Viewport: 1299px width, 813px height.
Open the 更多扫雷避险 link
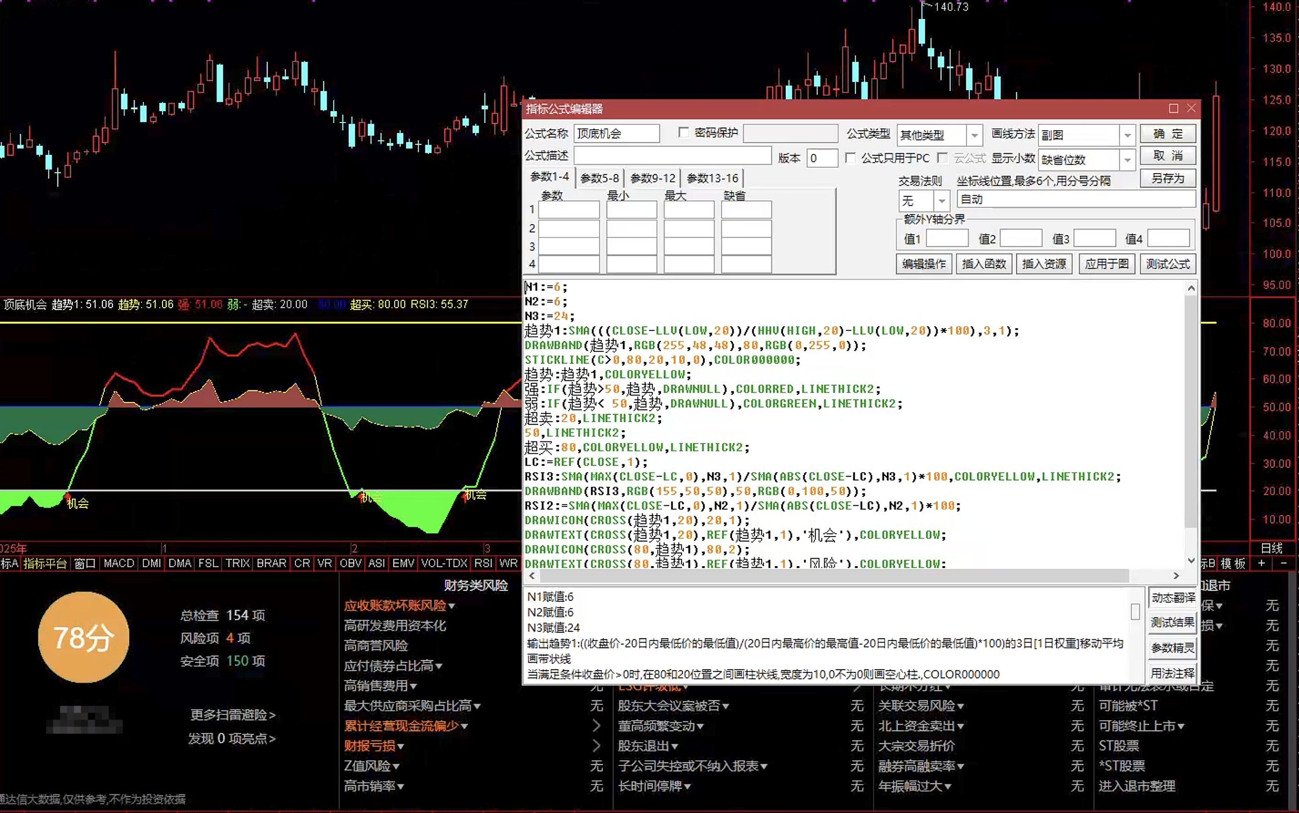point(233,715)
